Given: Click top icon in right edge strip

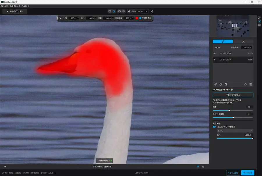Looking at the screenshot, I should 259,18.
